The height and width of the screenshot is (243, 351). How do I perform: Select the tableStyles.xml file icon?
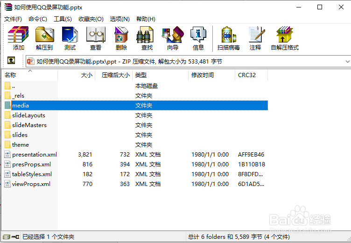[7, 174]
